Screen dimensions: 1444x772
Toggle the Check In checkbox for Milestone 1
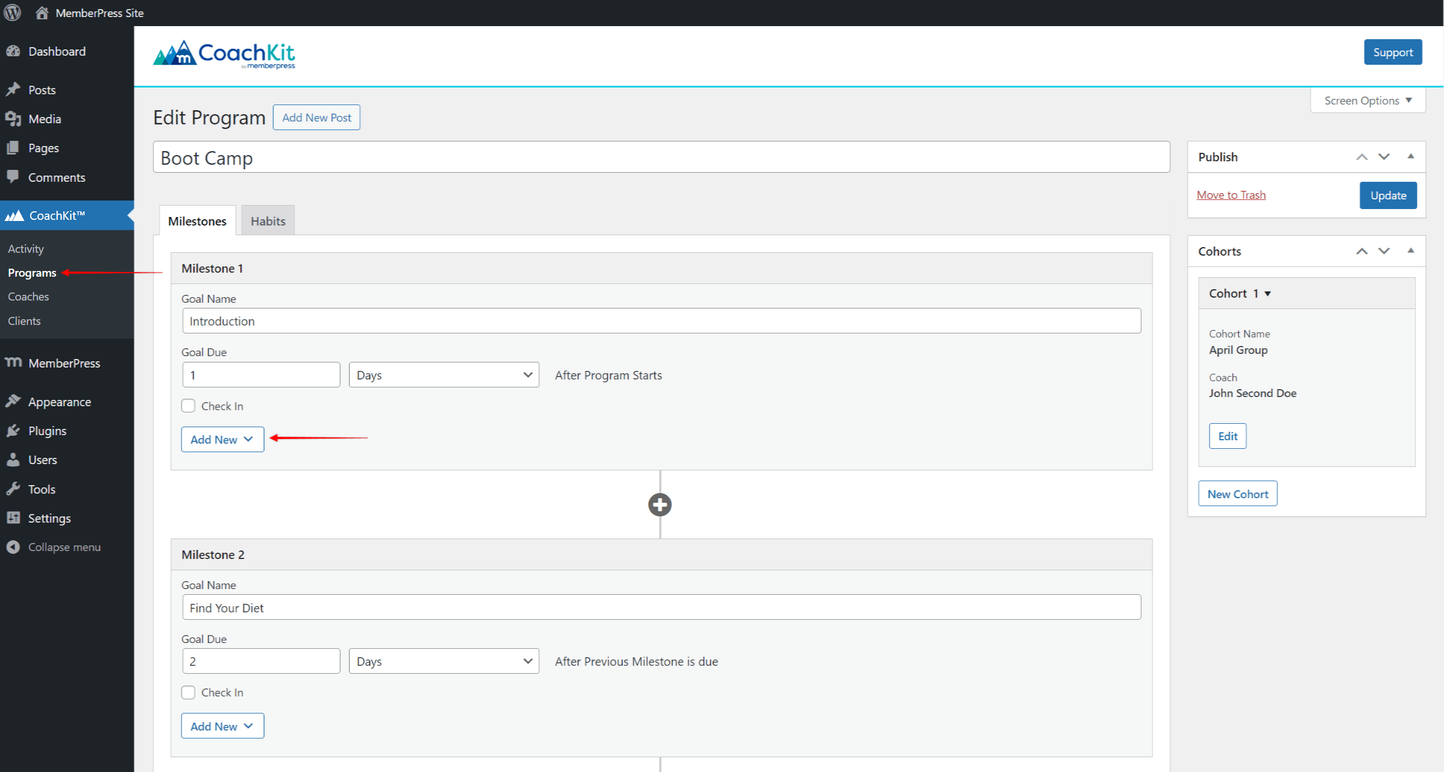(x=187, y=406)
